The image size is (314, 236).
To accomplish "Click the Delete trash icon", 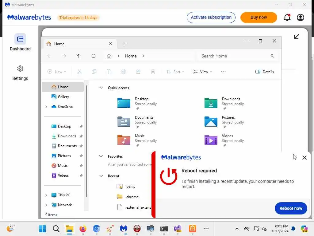I will (153, 72).
